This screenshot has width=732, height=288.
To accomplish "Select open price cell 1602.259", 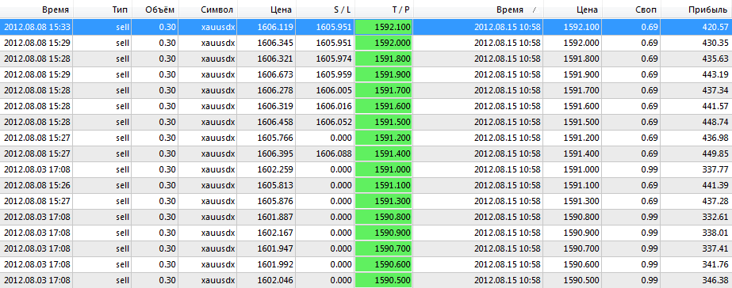I will (266, 169).
